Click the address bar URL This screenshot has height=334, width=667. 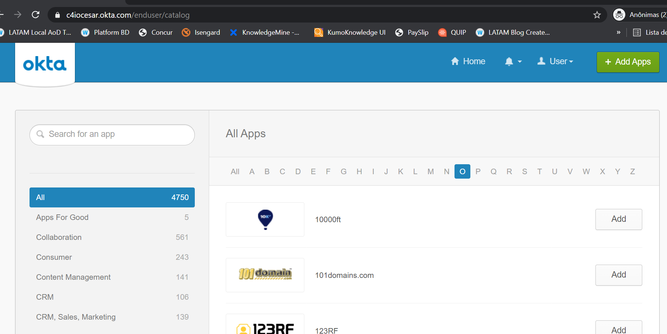[128, 15]
